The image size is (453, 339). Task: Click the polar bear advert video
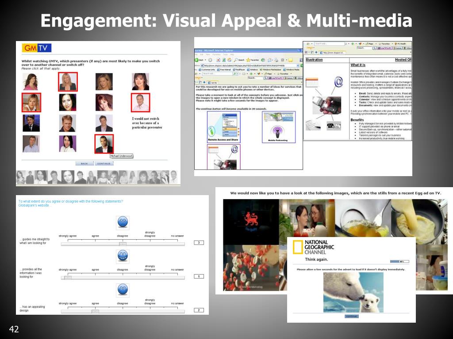(x=353, y=292)
